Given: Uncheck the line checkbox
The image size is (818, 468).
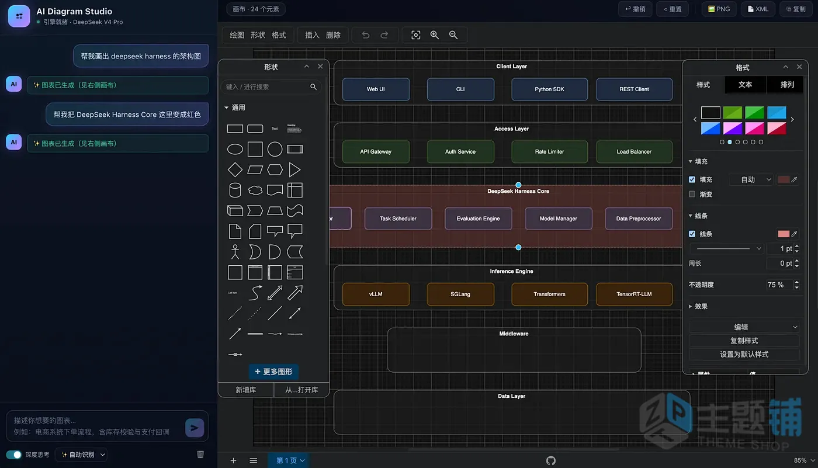Looking at the screenshot, I should (692, 234).
